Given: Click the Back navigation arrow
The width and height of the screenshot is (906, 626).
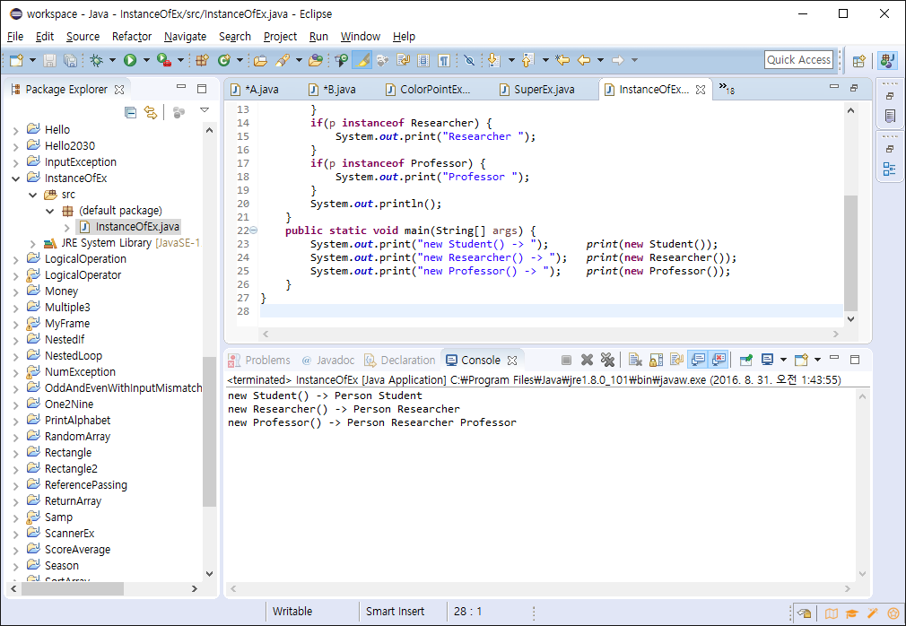Looking at the screenshot, I should pos(584,60).
